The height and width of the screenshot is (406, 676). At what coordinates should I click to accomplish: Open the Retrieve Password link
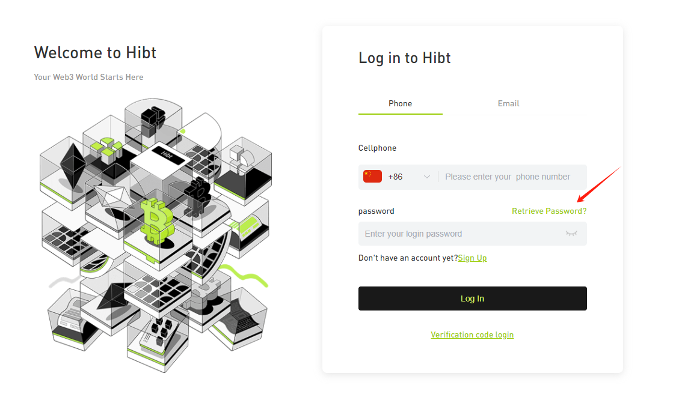tap(549, 211)
